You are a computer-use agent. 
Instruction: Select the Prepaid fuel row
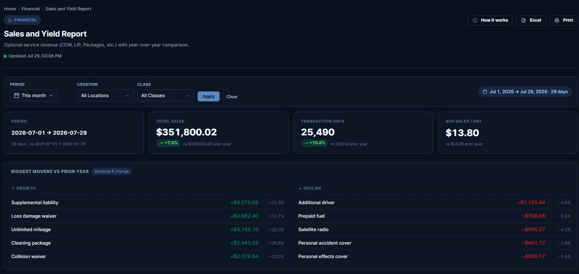point(435,216)
